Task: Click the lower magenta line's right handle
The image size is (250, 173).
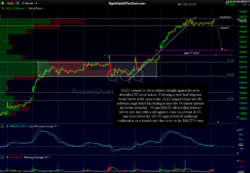Action: (x=225, y=50)
